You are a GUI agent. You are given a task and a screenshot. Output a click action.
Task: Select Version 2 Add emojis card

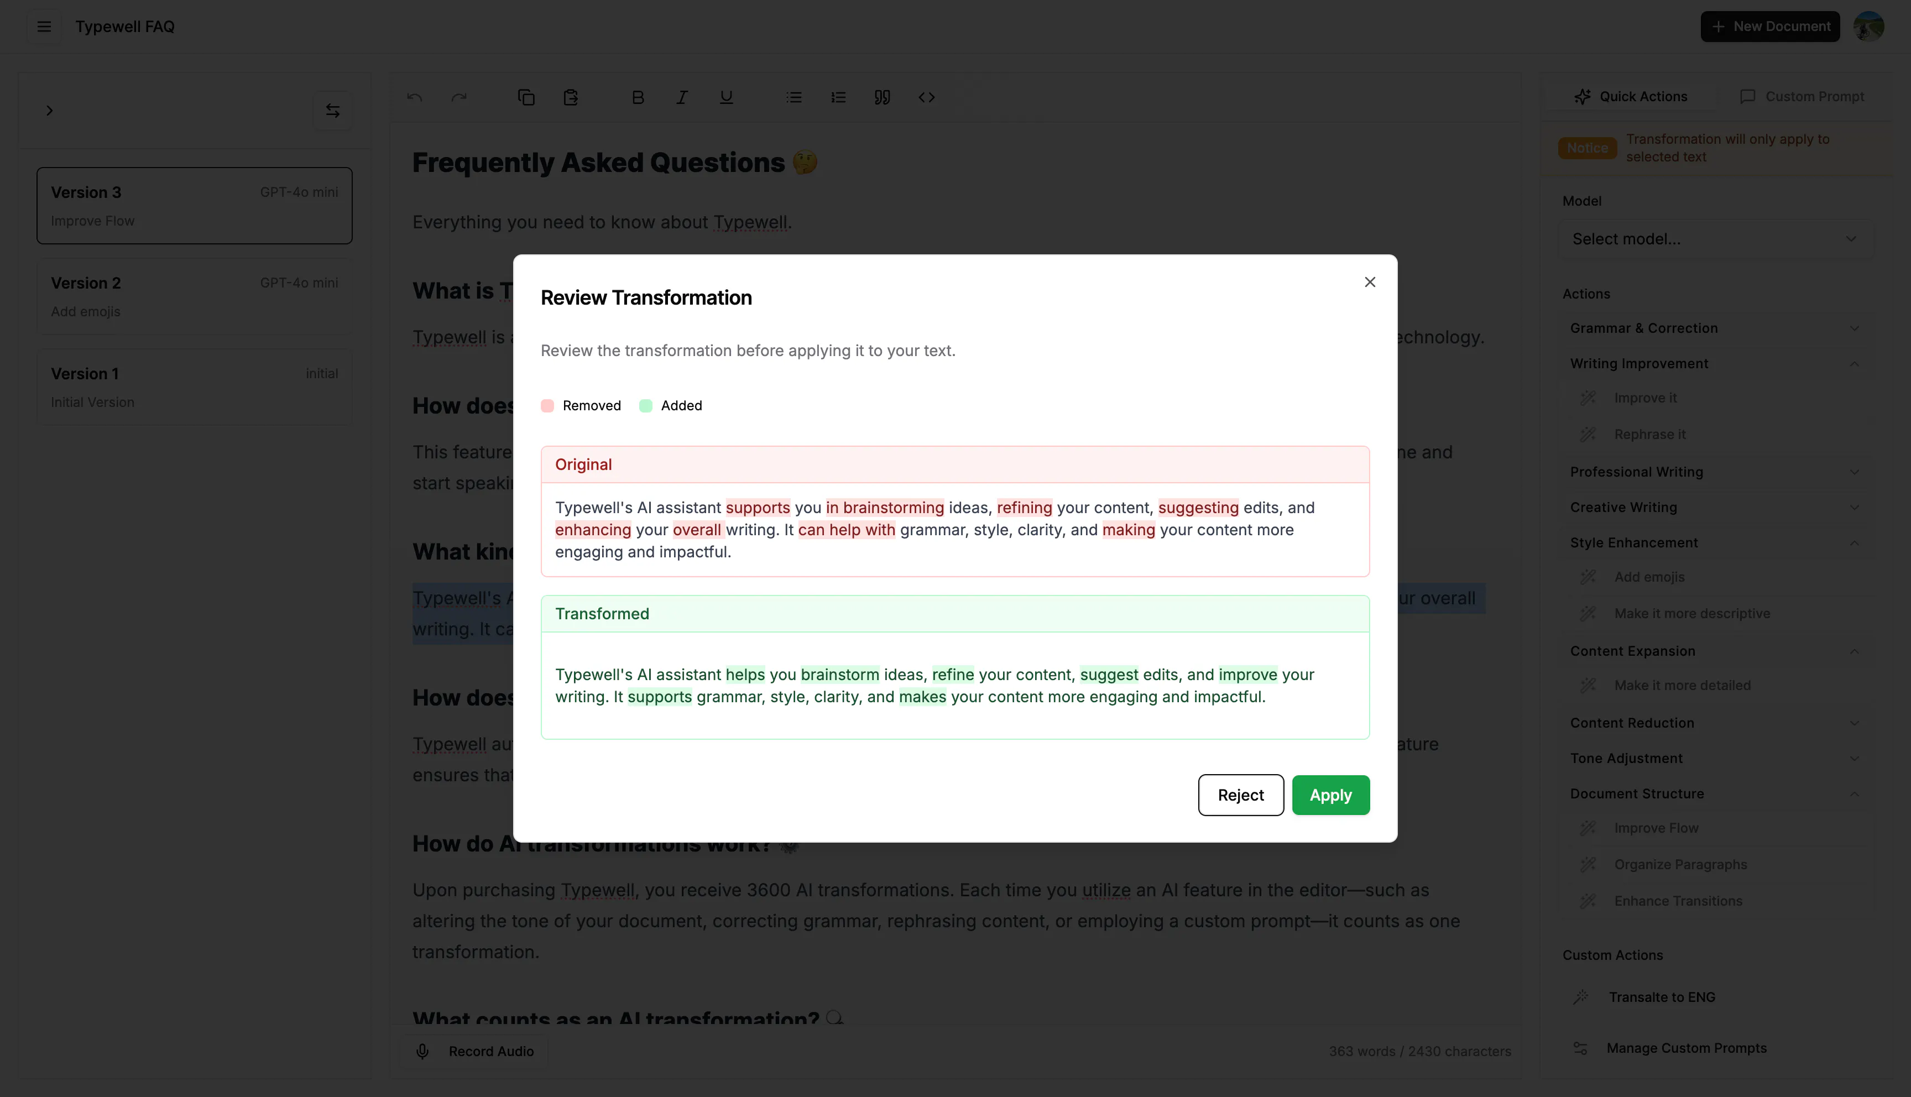pos(194,297)
